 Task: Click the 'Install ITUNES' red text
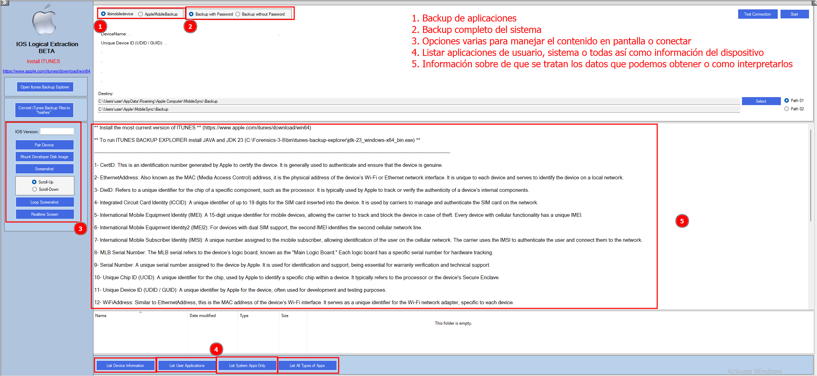43,61
